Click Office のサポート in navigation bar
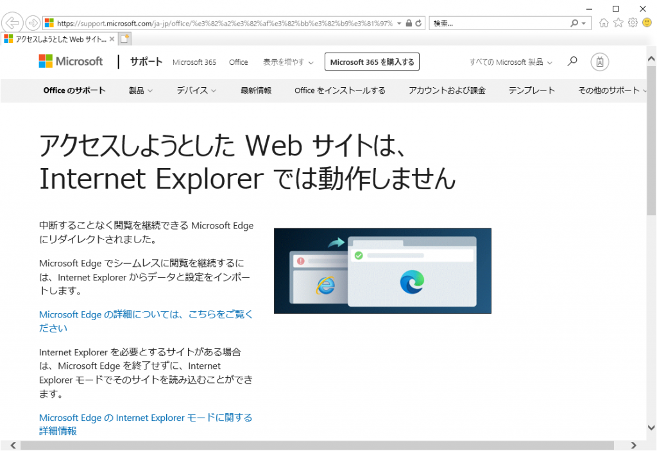 click(74, 90)
